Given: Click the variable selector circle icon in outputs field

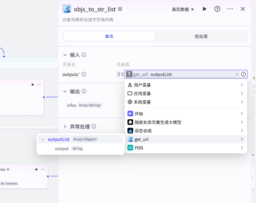Looking at the screenshot, I should click(244, 74).
